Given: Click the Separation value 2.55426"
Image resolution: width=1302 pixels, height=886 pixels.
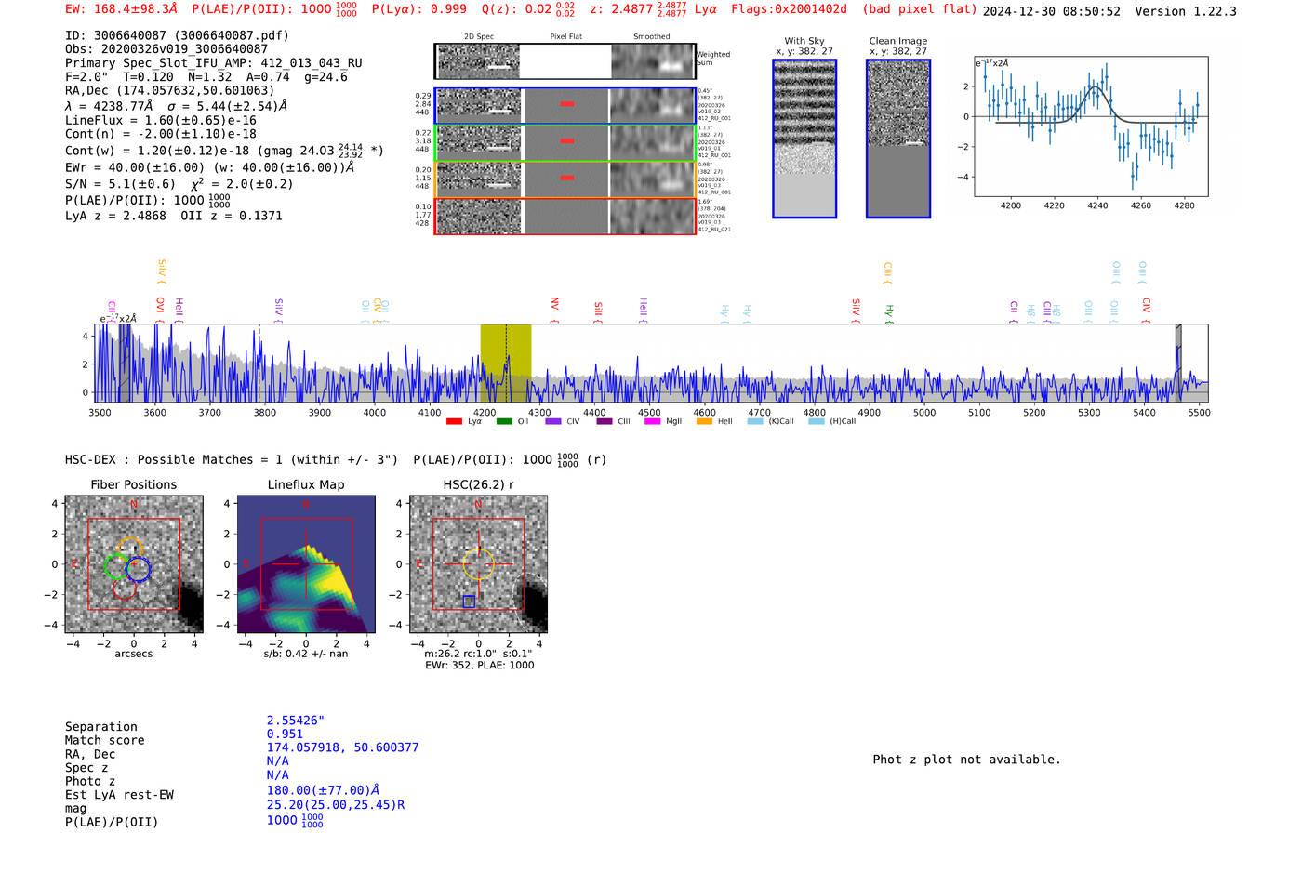Looking at the screenshot, I should point(296,721).
